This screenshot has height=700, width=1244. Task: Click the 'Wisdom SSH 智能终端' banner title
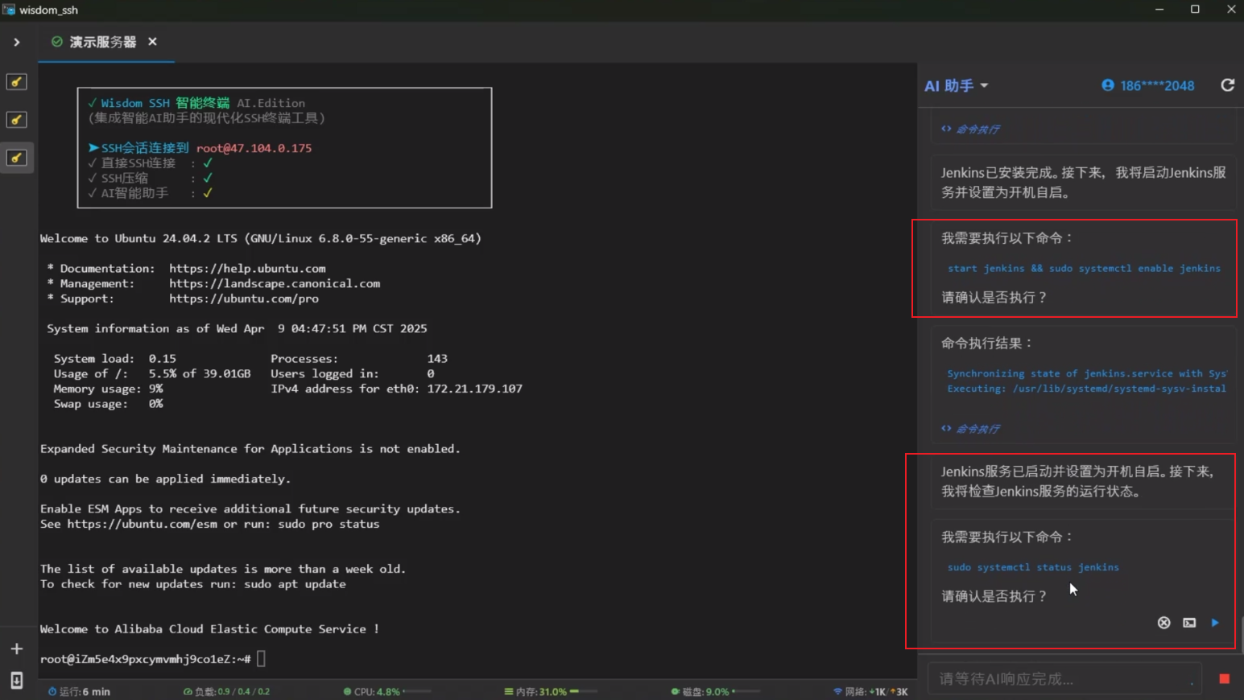click(x=165, y=103)
